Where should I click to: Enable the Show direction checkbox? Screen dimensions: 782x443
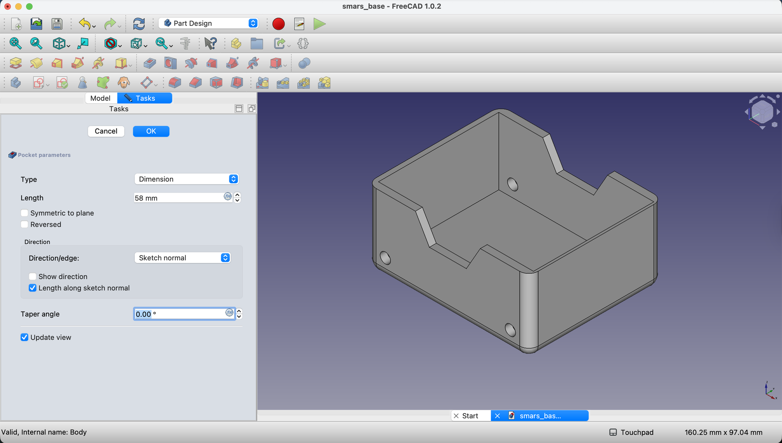pos(33,276)
